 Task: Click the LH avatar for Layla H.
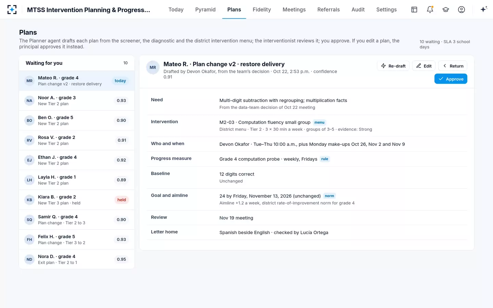(x=29, y=180)
